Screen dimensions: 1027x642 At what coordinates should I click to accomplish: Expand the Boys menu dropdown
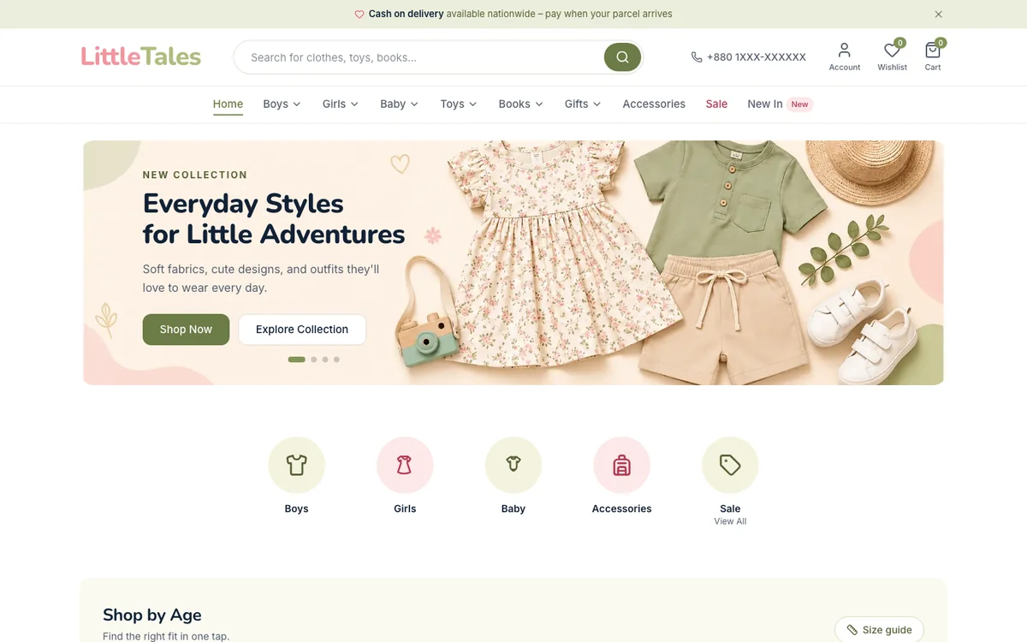tap(282, 104)
